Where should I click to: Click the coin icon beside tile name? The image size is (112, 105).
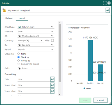point(4,10)
